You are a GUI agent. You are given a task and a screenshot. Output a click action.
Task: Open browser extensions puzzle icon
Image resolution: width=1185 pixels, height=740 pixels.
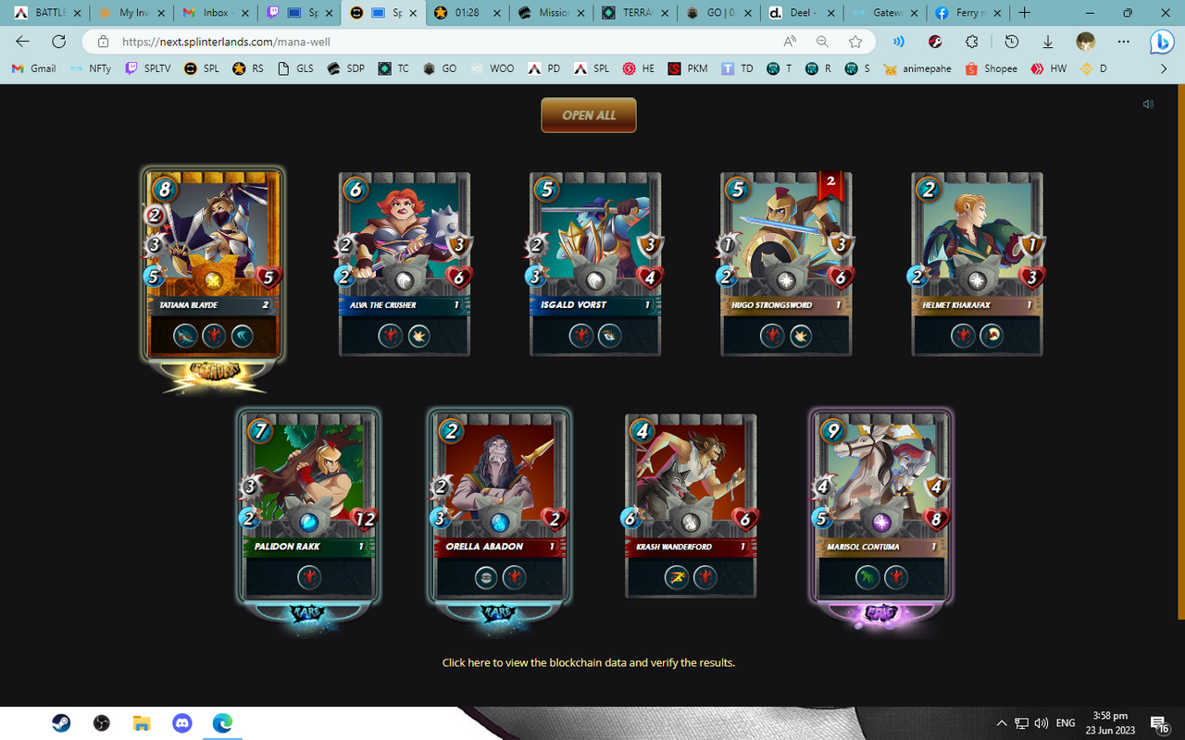[x=971, y=42]
